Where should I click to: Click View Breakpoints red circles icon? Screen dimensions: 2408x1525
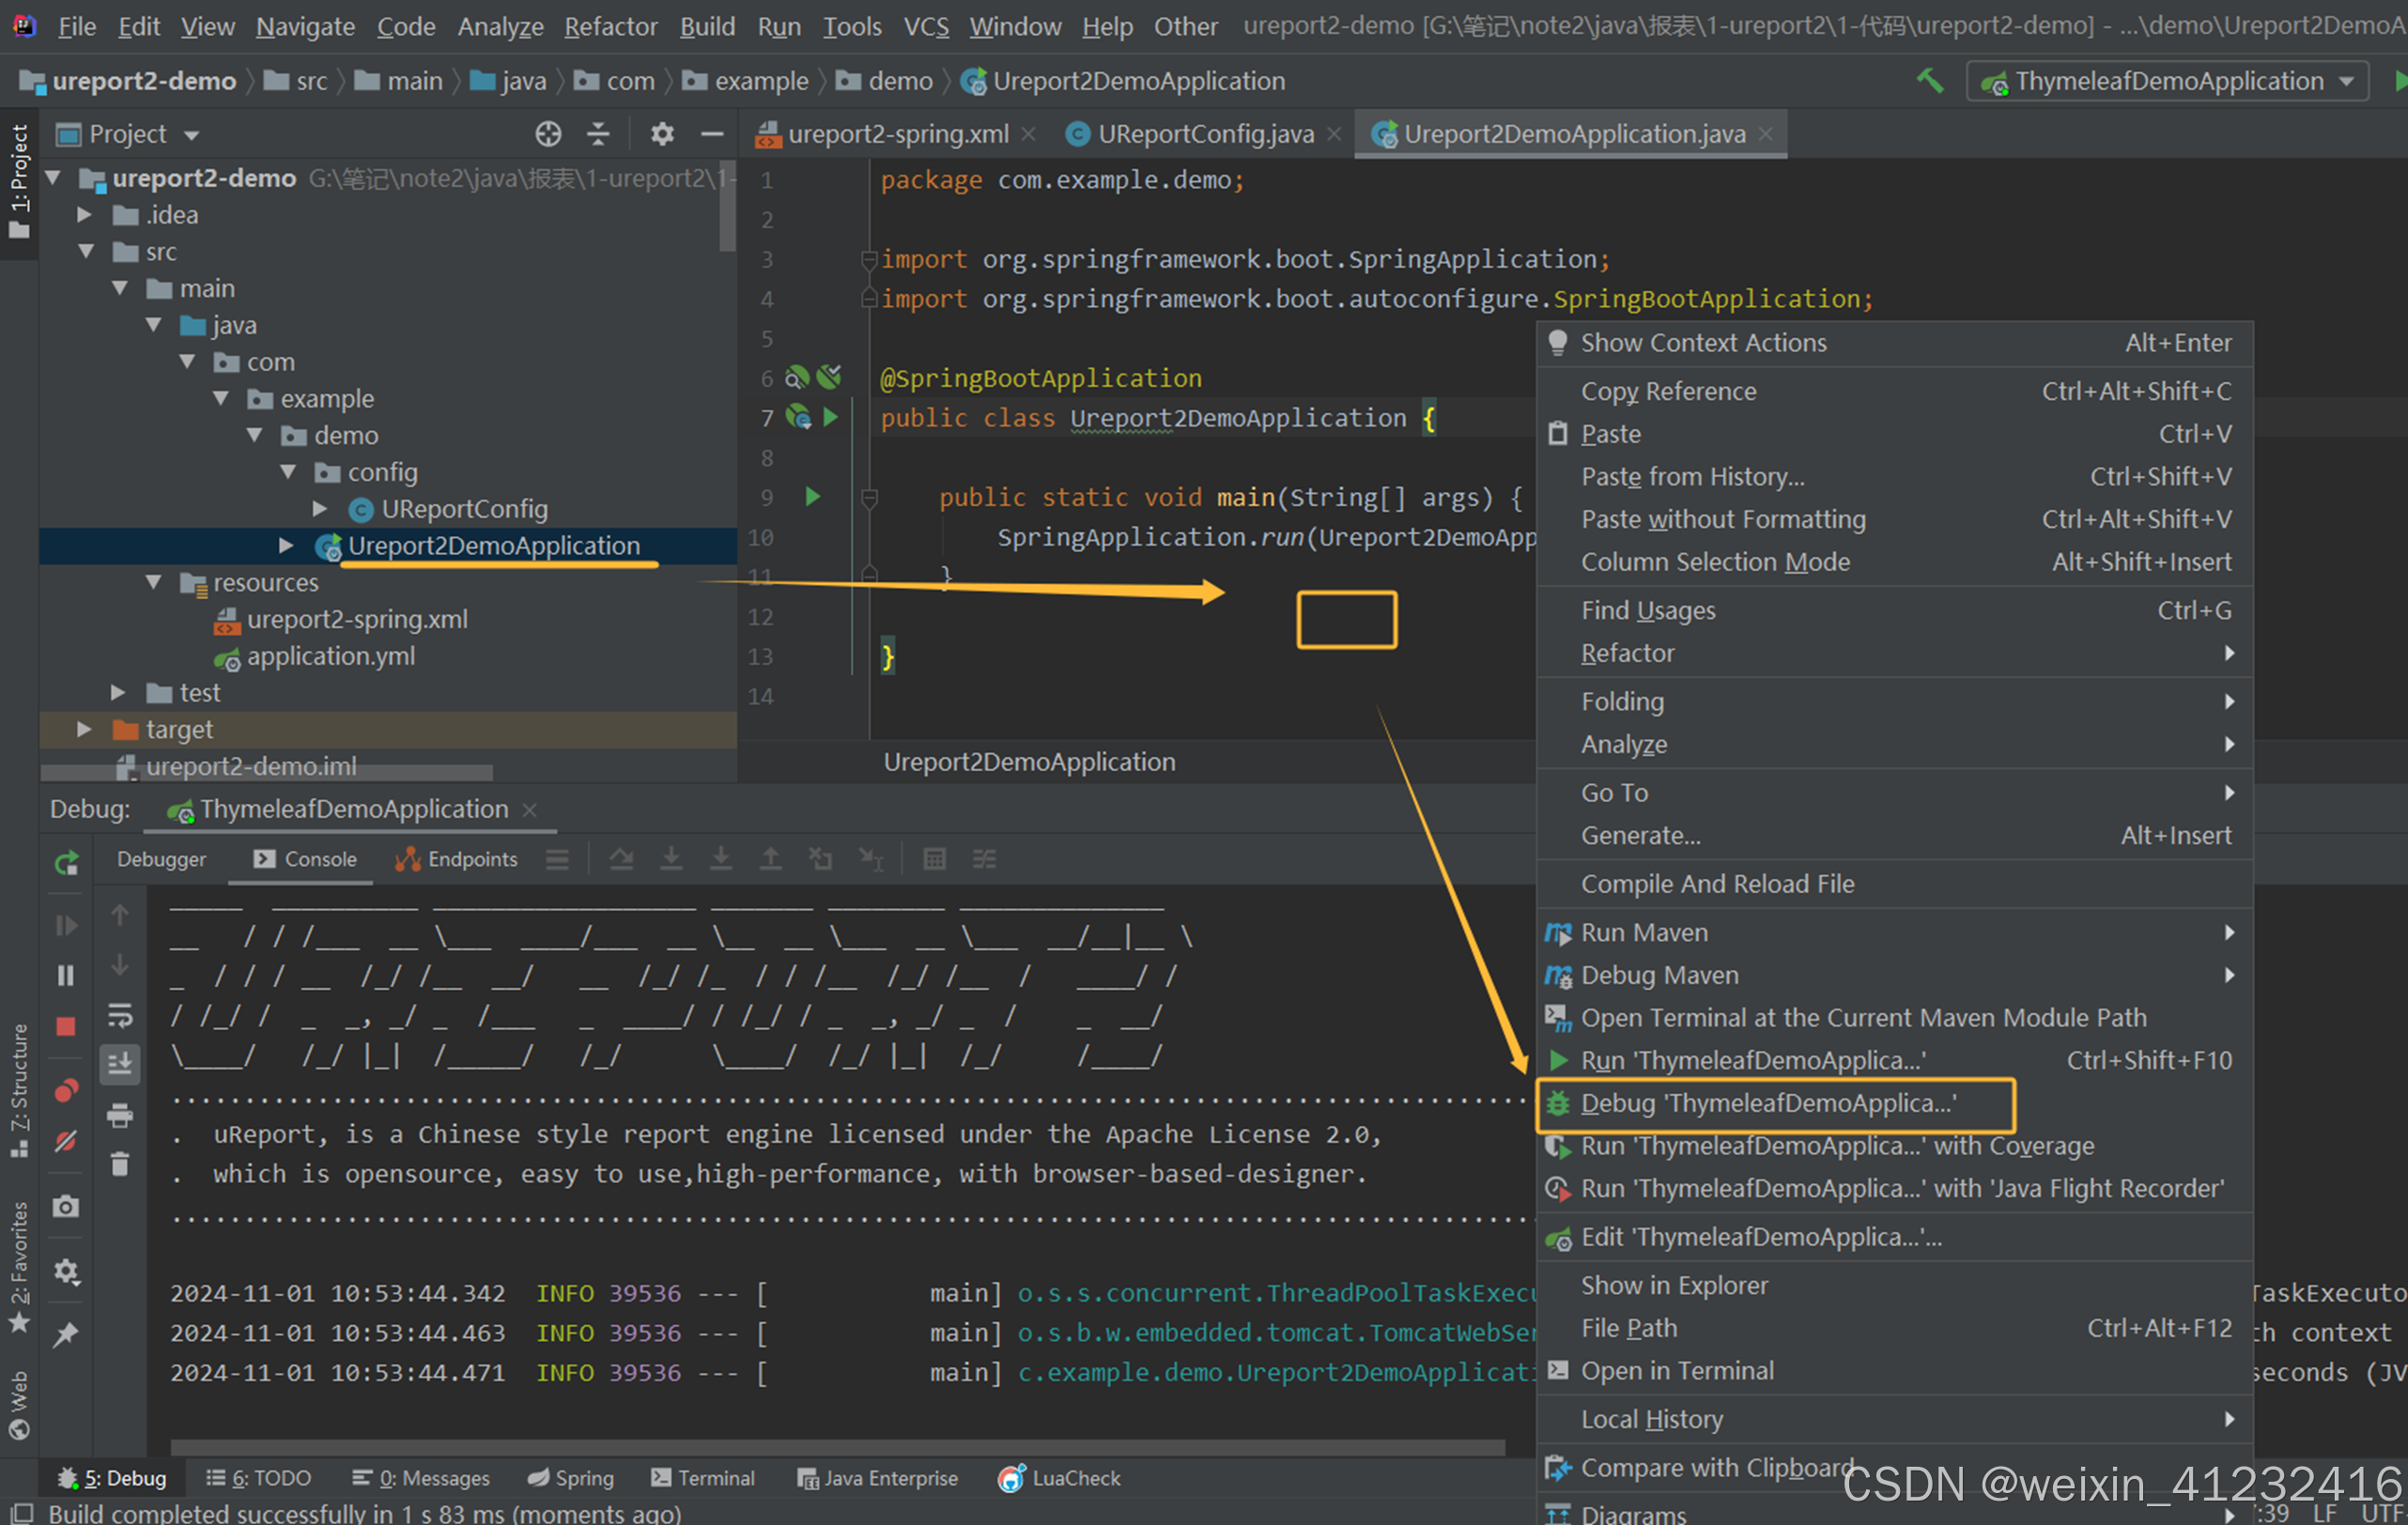66,1090
